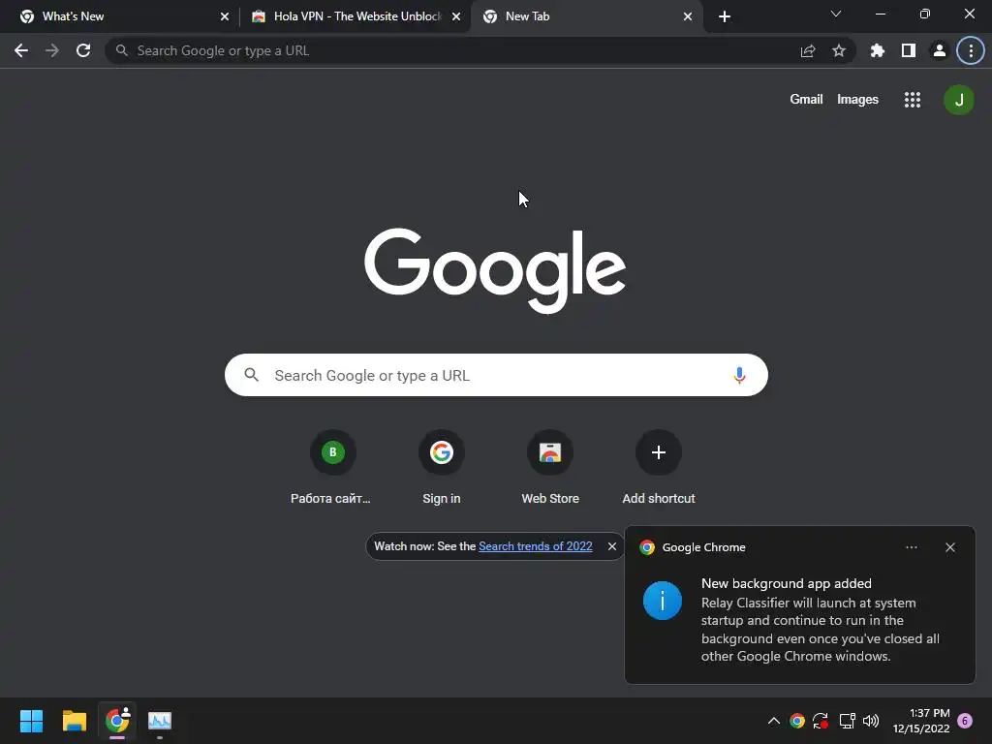Close the Hola VPN tab
Viewport: 992px width, 744px height.
click(456, 16)
